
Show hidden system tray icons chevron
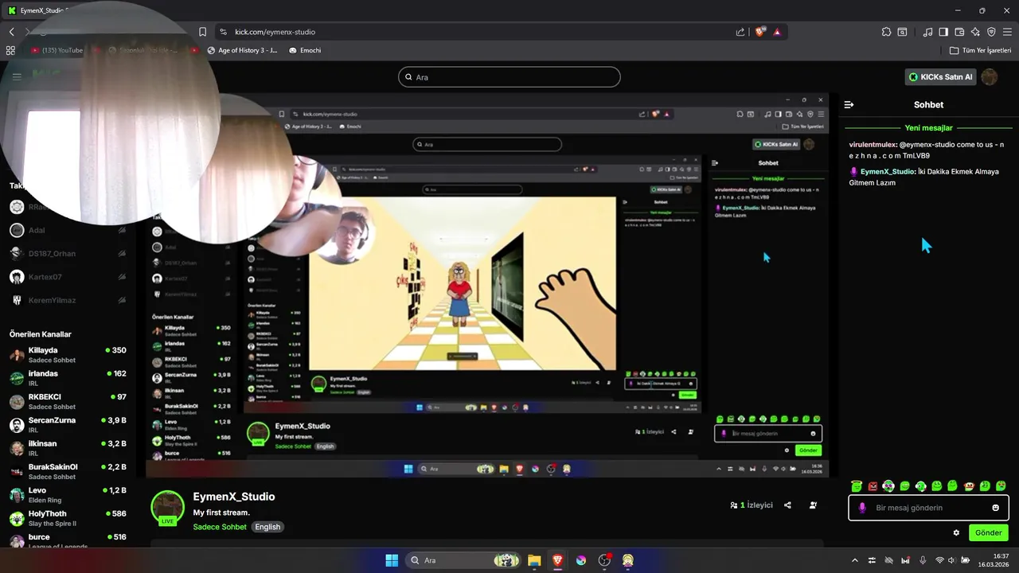pyautogui.click(x=855, y=560)
